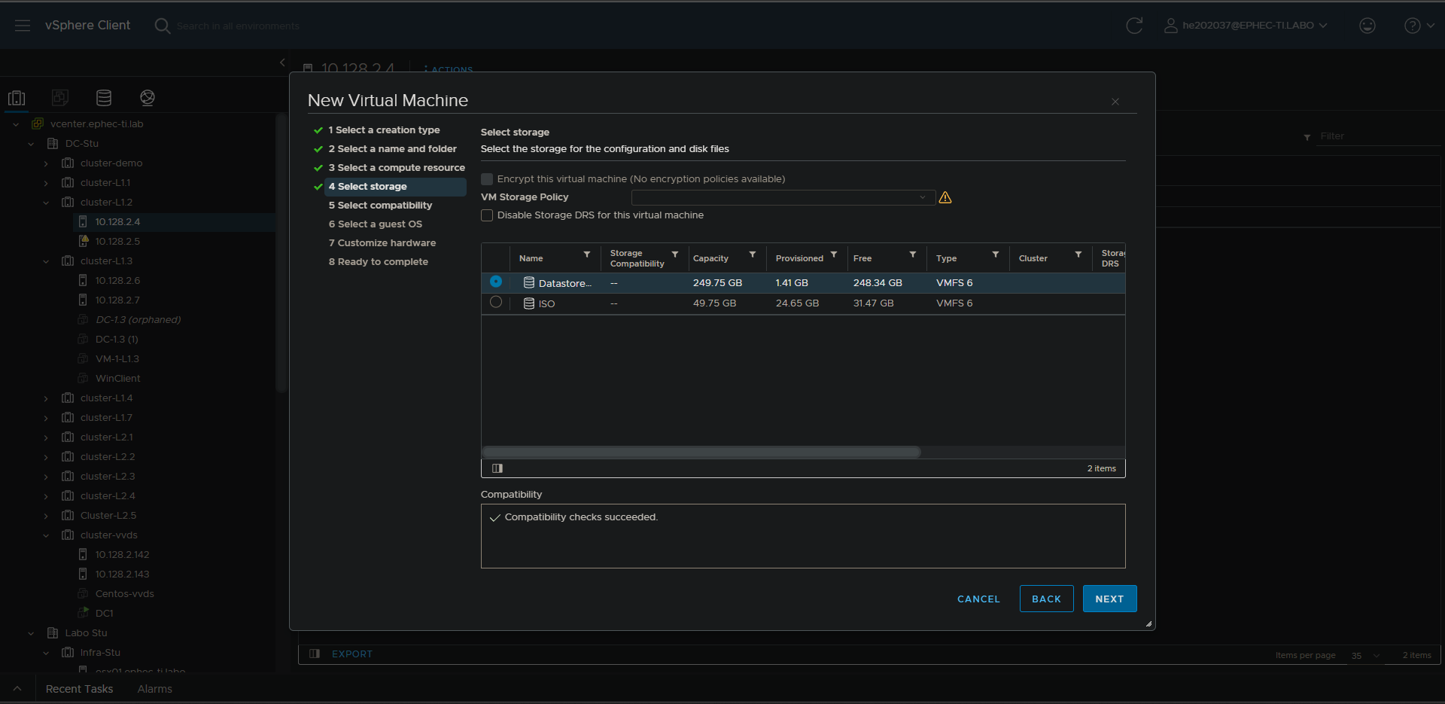Screen dimensions: 1445x704
Task: Close the New Virtual Machine dialog
Action: point(1115,102)
